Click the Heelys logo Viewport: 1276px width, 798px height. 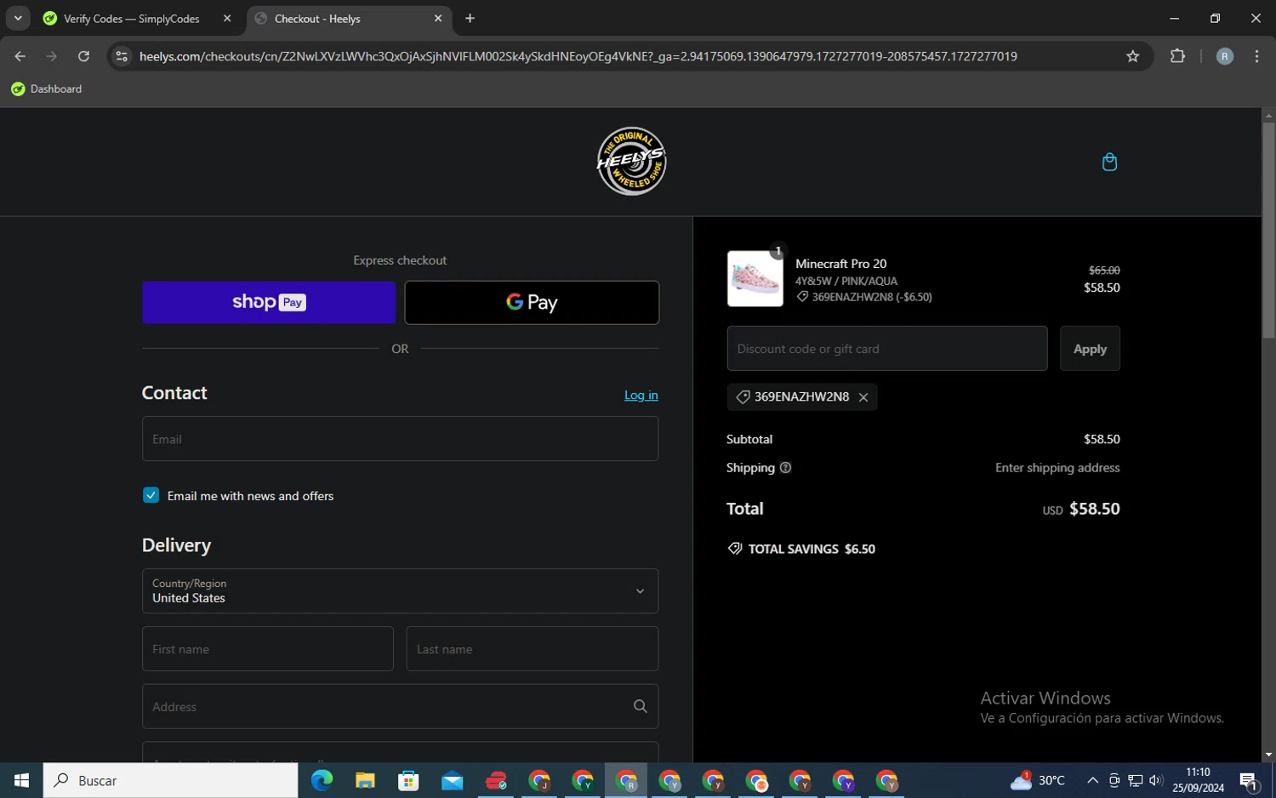coord(631,162)
